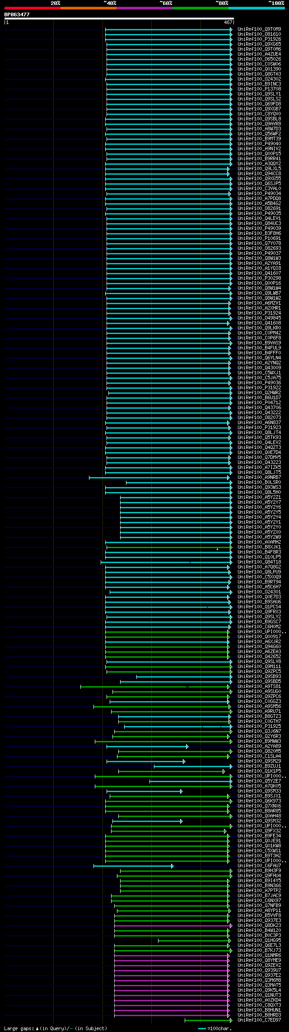Click the green ~80% identity color segment
This screenshot has width=289, height=1032.
pyautogui.click(x=200, y=8)
